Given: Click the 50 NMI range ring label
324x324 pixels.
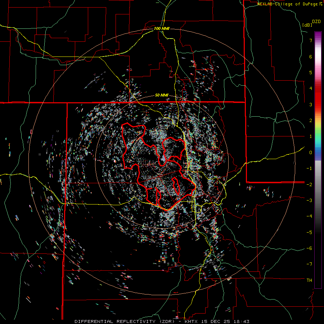Looking at the screenshot, I should click(162, 95).
